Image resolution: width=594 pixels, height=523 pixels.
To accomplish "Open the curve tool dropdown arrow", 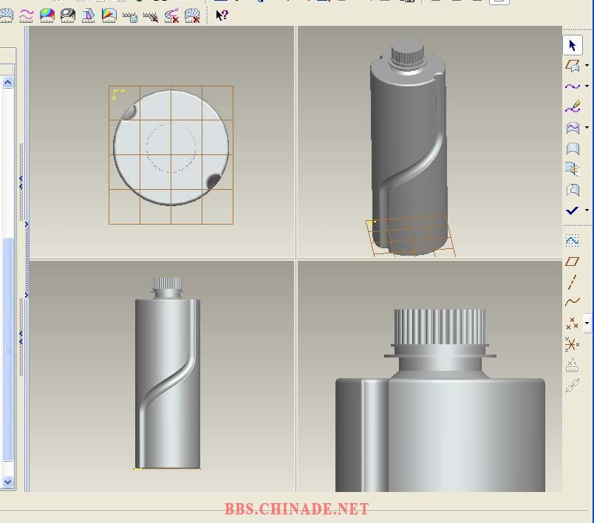I will tap(587, 86).
